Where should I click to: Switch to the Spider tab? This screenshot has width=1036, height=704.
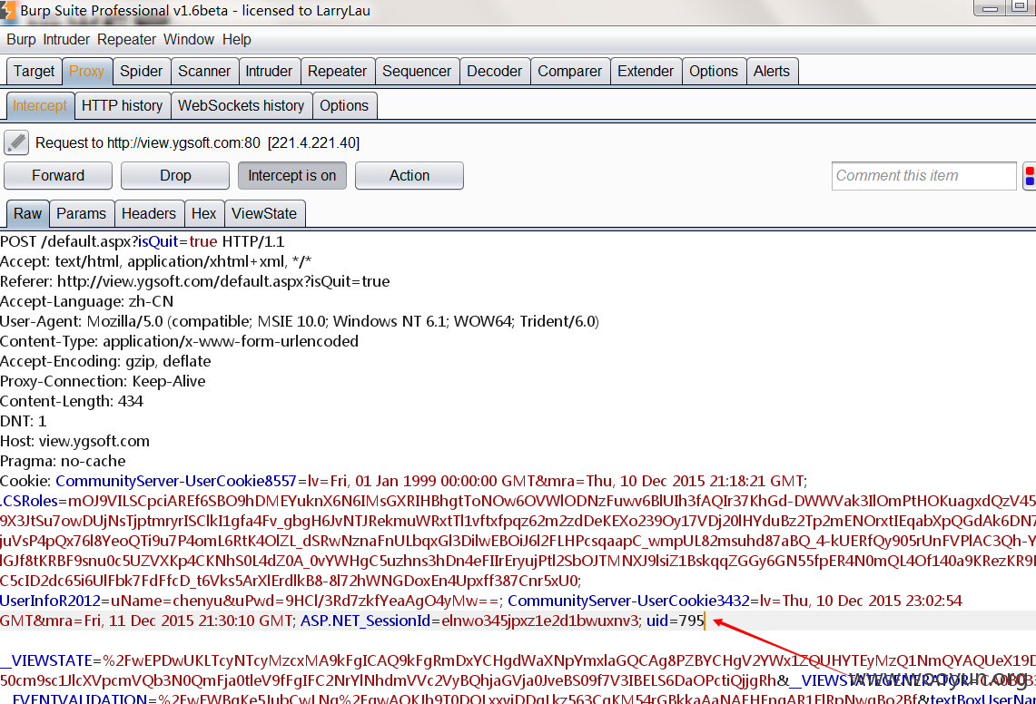coord(142,72)
